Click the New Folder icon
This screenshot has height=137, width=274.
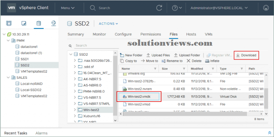click(122, 55)
